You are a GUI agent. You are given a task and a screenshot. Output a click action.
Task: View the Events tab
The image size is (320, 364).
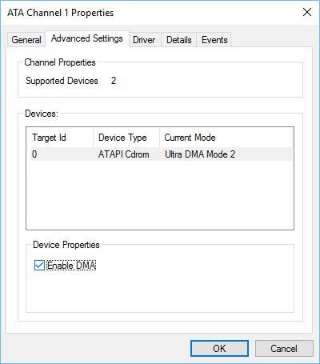tap(214, 40)
